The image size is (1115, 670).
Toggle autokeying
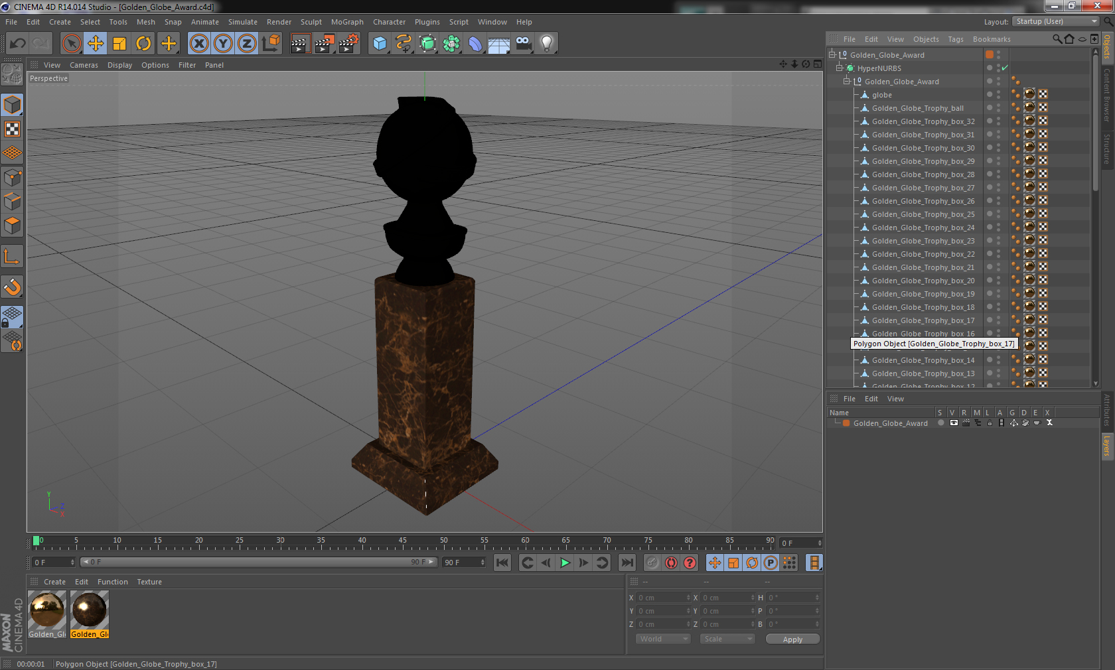point(671,563)
